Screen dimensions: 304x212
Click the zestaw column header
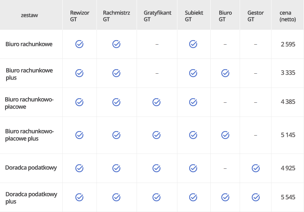pyautogui.click(x=29, y=15)
